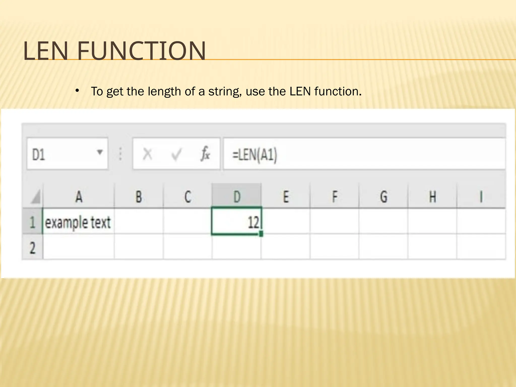This screenshot has width=516, height=387.
Task: Click the Enter checkmark icon in formula bar
Action: [x=176, y=154]
